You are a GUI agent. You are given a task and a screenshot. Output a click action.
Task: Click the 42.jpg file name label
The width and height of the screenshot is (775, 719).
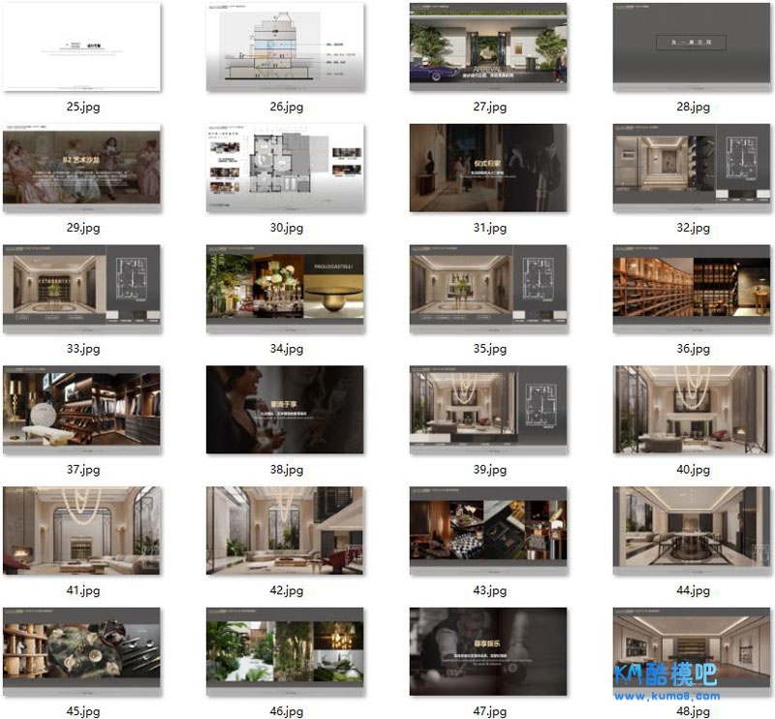point(285,590)
